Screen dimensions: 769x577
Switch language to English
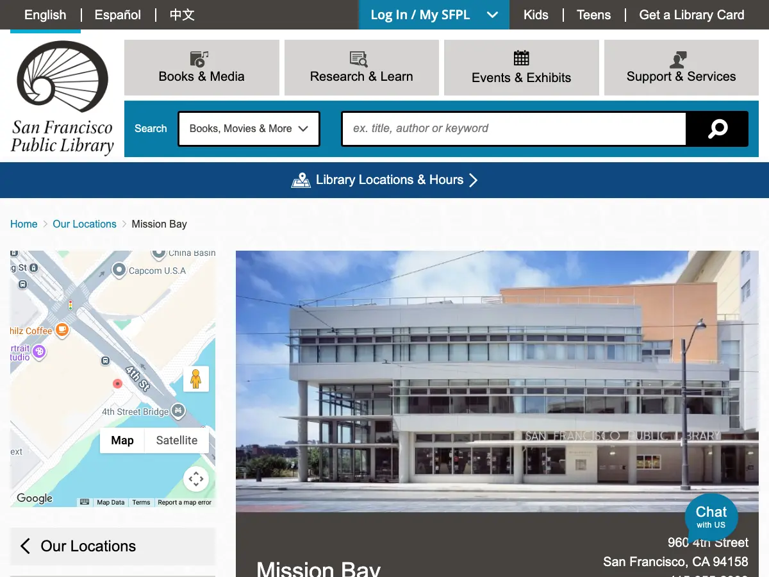coord(45,15)
